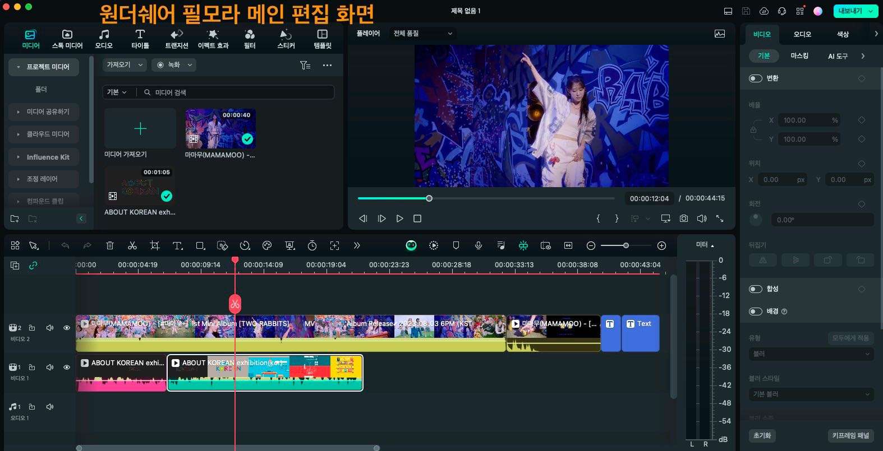The image size is (883, 451).
Task: Open the 타이틀 titles tab
Action: (x=140, y=39)
